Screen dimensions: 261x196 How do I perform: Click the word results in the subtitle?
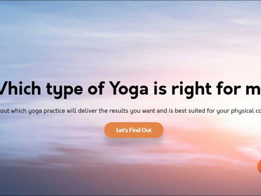coord(119,111)
